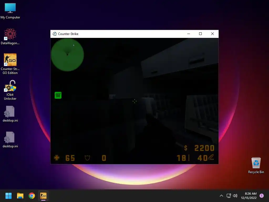Open the My Computer desktop icon
Screen dimensions: 269x202
[10, 11]
